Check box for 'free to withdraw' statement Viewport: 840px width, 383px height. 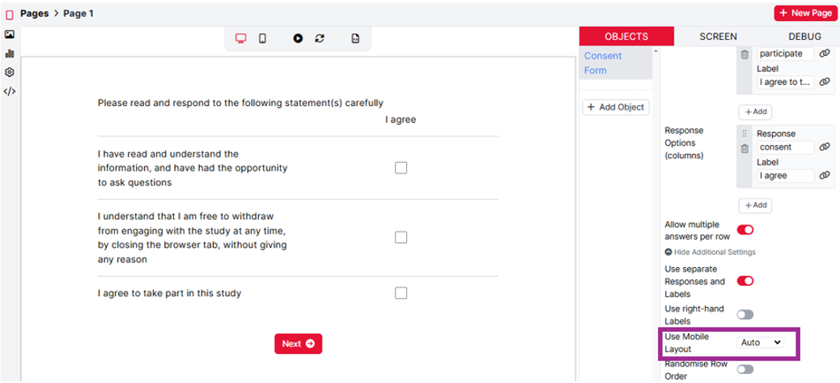coord(401,237)
